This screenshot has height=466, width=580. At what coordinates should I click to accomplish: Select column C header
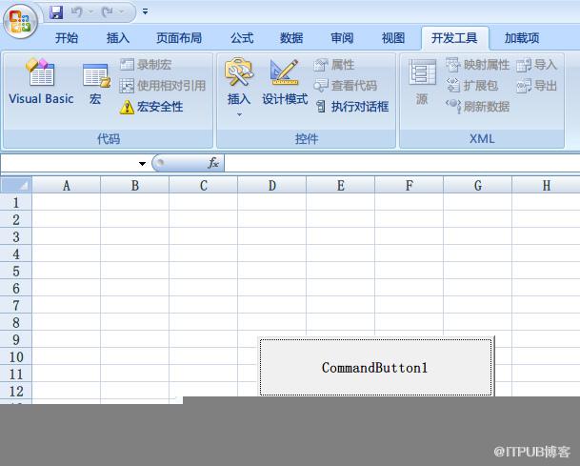[204, 185]
